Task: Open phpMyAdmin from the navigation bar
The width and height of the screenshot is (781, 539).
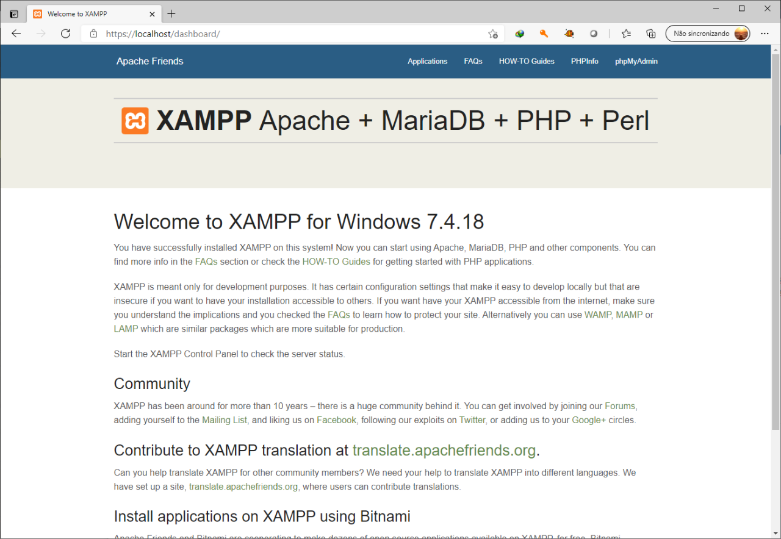Action: tap(636, 61)
